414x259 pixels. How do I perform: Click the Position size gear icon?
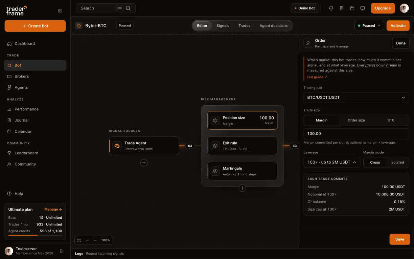(215, 120)
